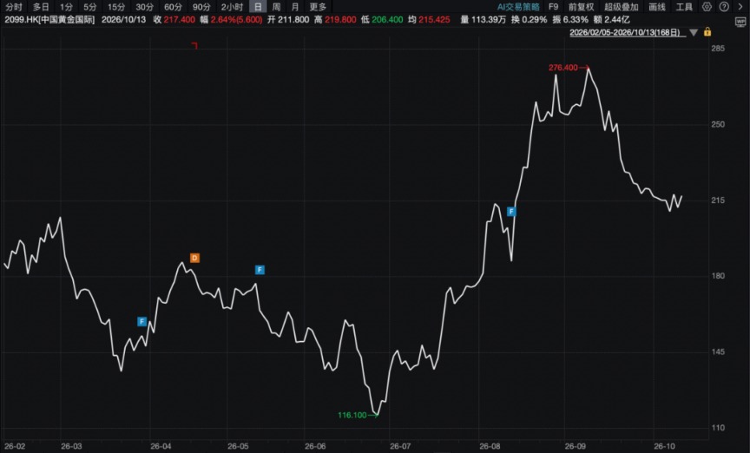Click the 285 price axis label
This screenshot has width=750, height=453.
coord(718,49)
